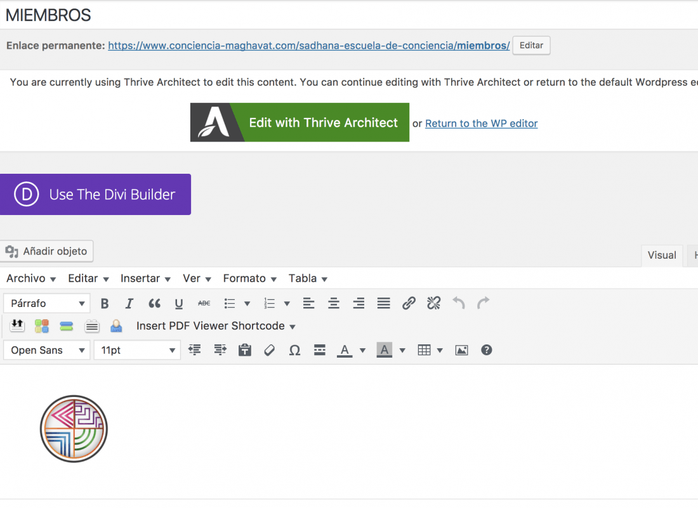Select the circular logo image in editor
Viewport: 698px width, 508px height.
[74, 429]
